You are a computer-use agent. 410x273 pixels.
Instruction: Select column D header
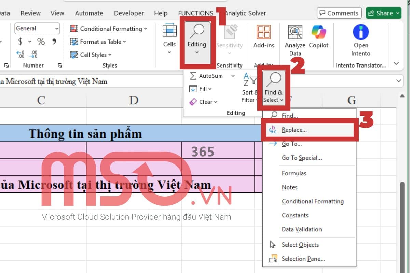134,100
